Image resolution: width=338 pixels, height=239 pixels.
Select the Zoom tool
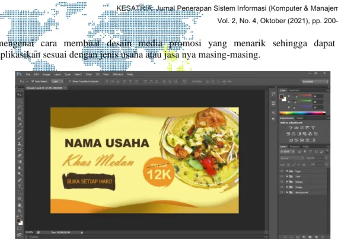(x=20, y=211)
